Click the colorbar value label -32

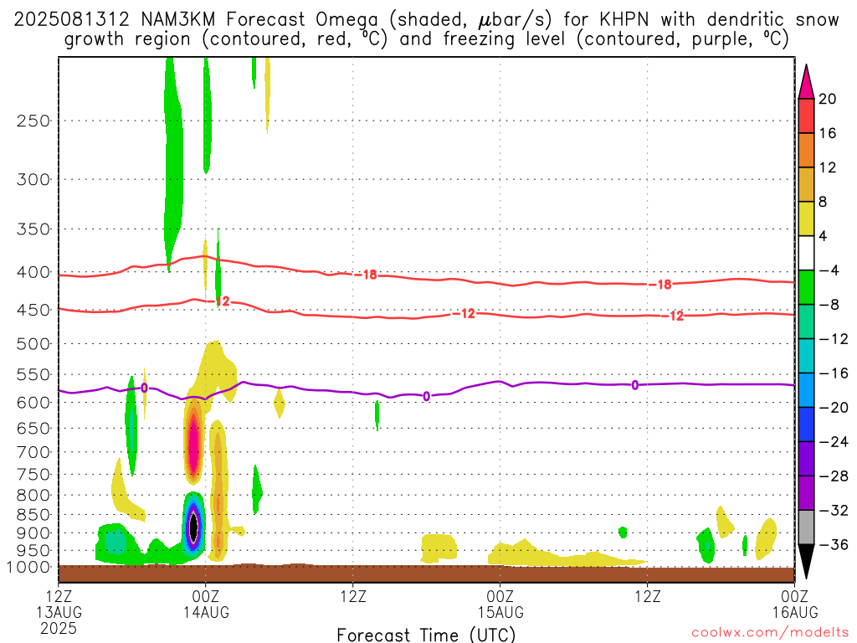tap(834, 510)
